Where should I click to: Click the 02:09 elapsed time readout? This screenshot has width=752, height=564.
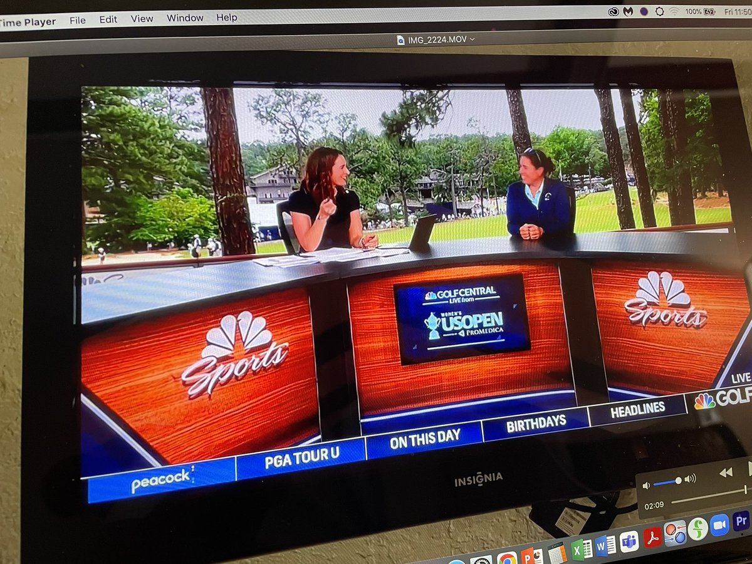click(x=654, y=505)
